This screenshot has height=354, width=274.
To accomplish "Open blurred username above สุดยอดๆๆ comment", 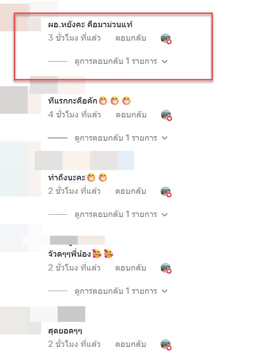I will (58, 314).
